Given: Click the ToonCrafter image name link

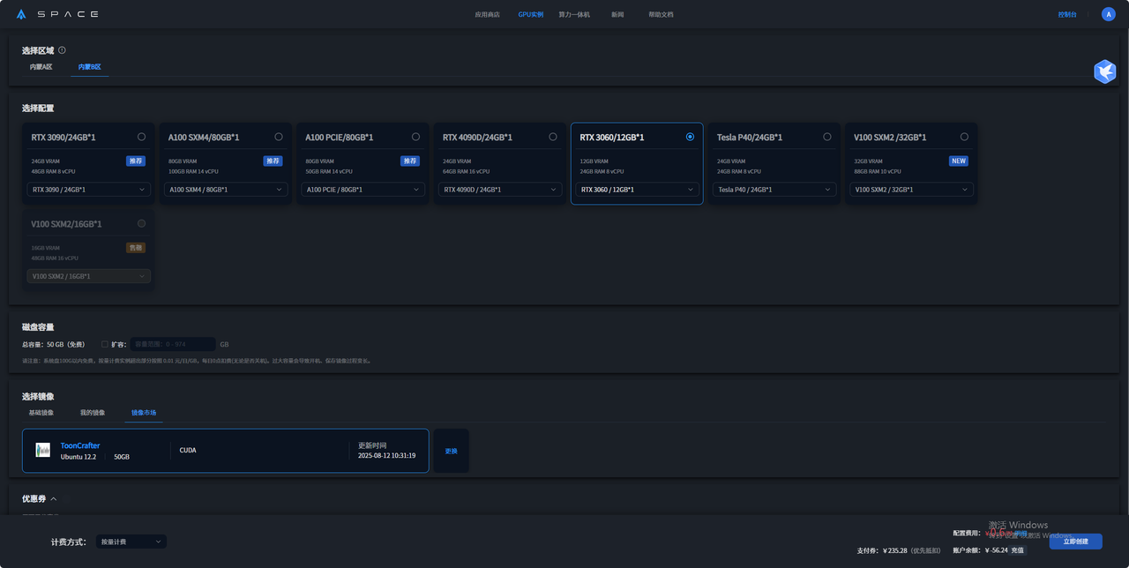Looking at the screenshot, I should click(x=80, y=445).
